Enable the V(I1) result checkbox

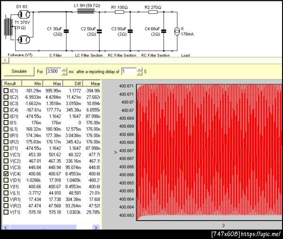(6, 187)
